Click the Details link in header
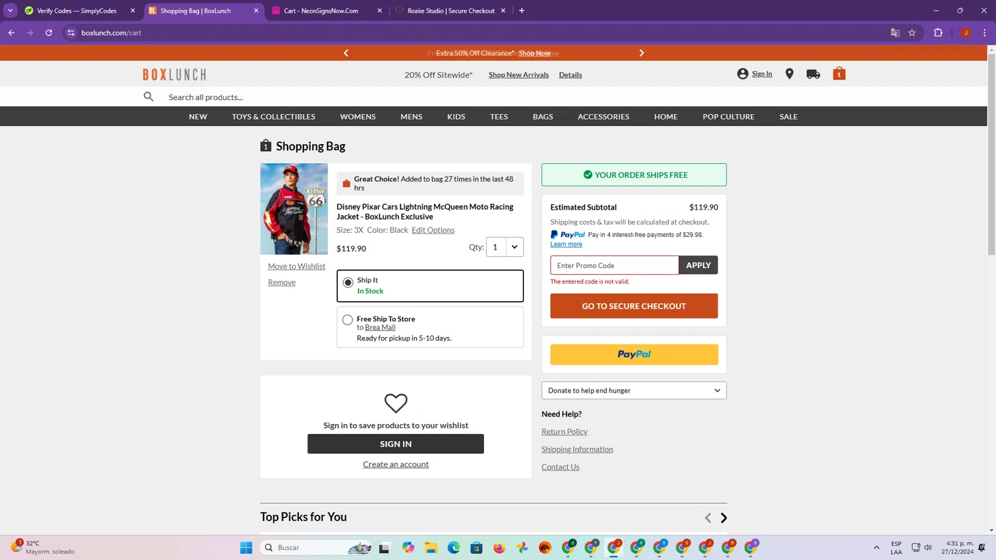Viewport: 996px width, 560px height. click(x=570, y=75)
